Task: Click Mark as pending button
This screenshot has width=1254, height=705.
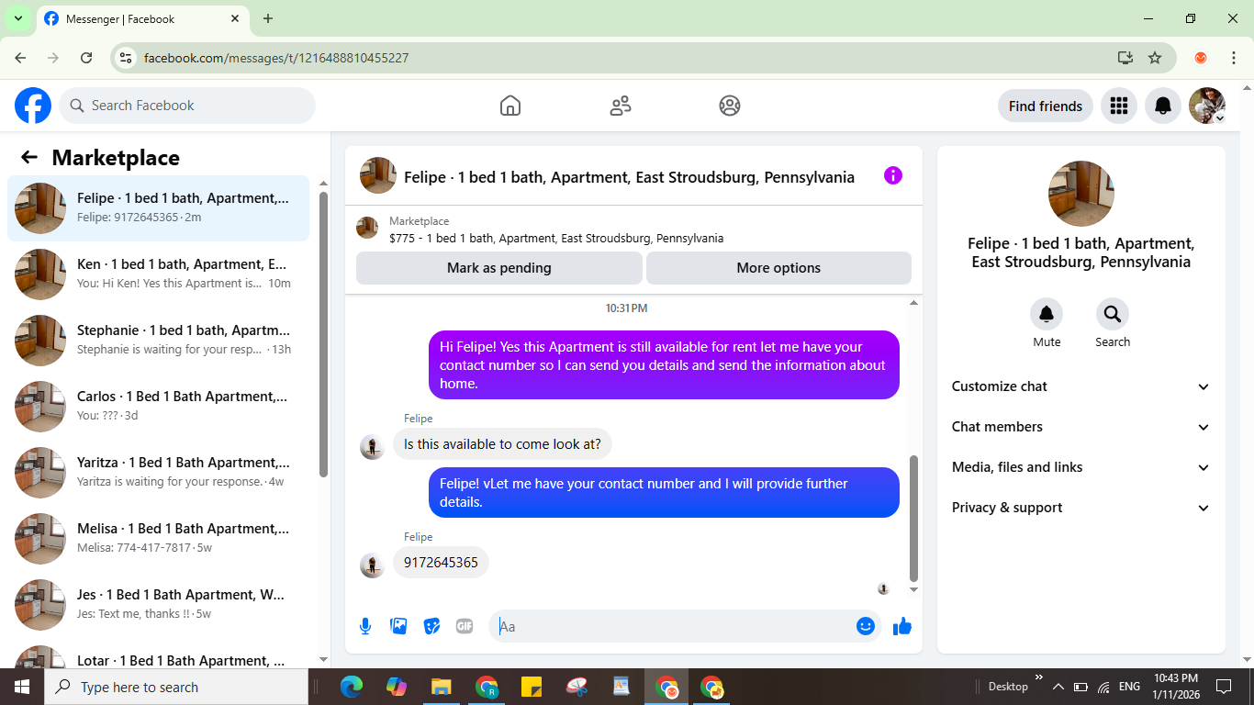Action: pos(499,268)
